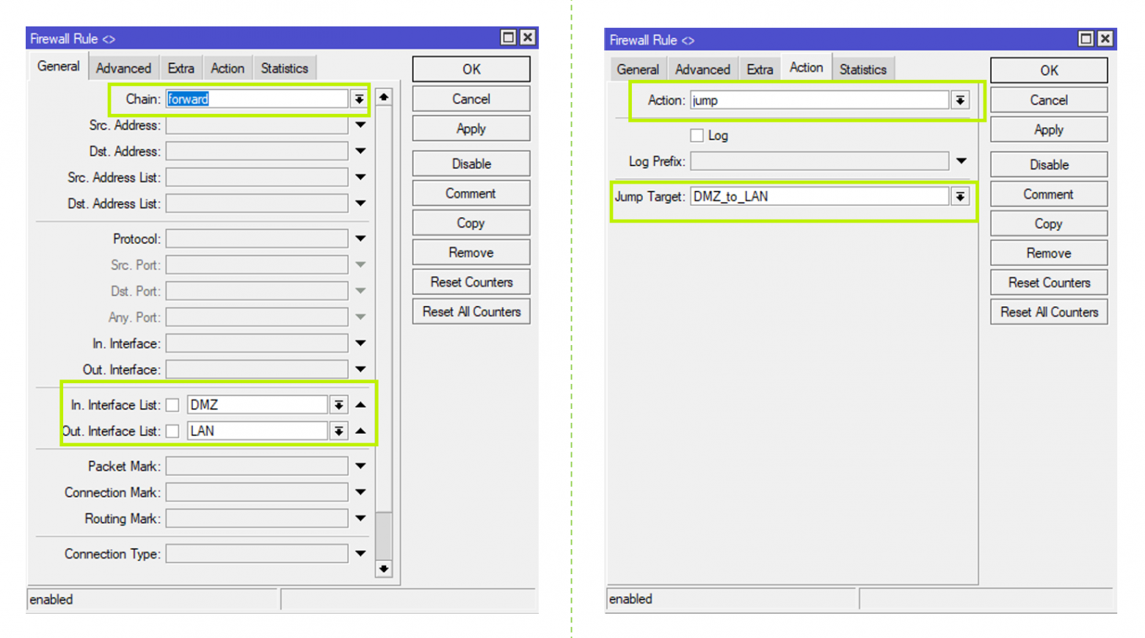Click Apply button in left Firewall Rule window

(470, 128)
